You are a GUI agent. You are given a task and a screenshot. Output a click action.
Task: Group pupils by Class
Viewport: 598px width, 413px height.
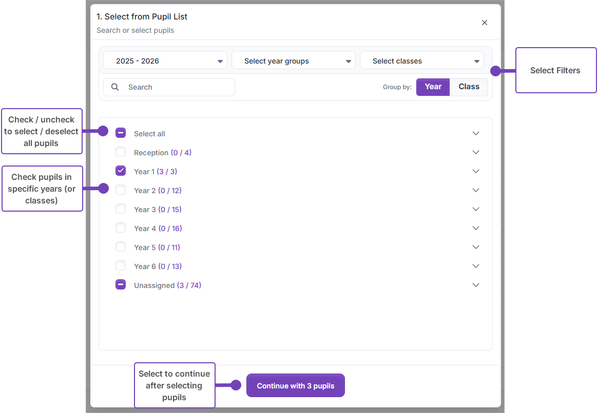469,87
